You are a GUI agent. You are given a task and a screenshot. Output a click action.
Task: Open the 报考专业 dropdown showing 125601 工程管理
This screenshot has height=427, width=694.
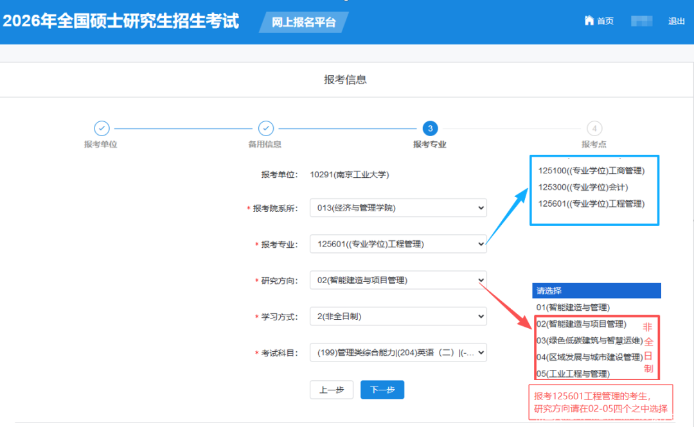398,244
